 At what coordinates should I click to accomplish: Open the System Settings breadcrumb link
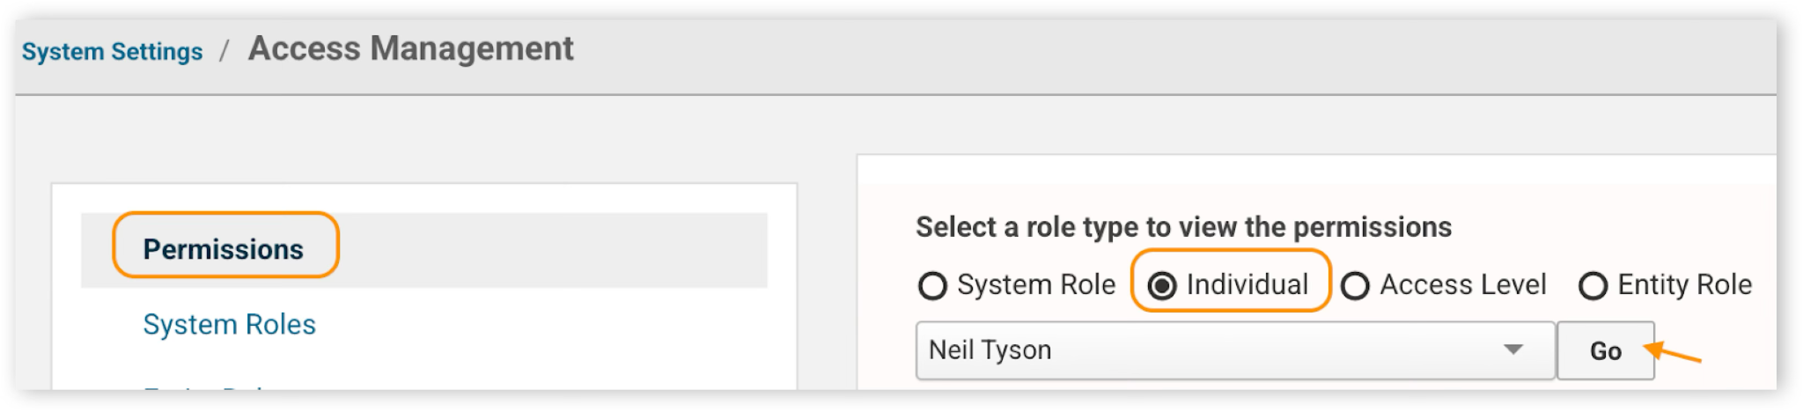[x=112, y=52]
